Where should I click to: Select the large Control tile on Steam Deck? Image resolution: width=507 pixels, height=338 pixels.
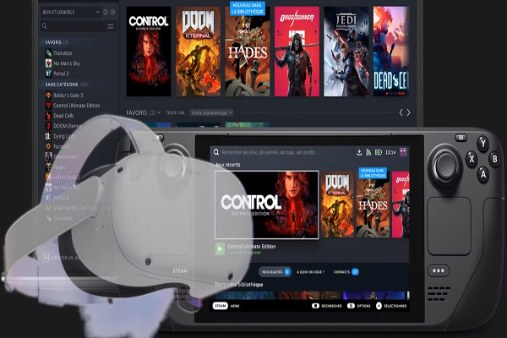(x=267, y=204)
